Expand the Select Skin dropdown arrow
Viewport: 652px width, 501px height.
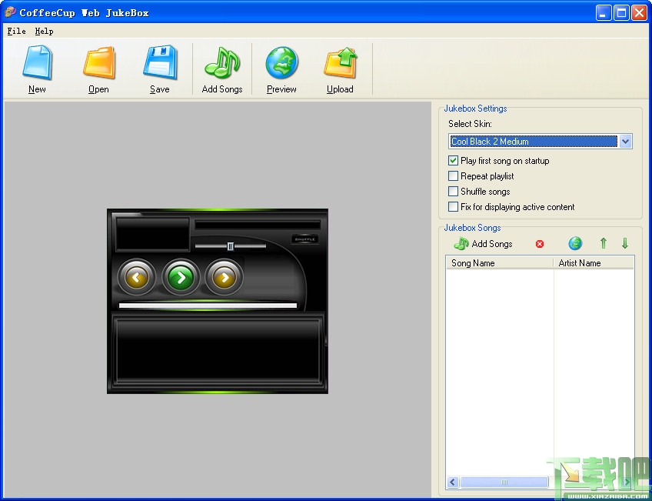[625, 142]
